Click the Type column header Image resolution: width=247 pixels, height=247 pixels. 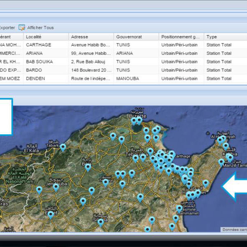coord(212,37)
